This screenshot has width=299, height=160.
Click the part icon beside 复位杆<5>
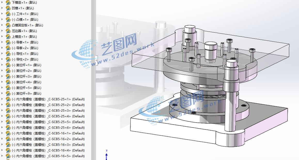pyautogui.click(x=8, y=88)
